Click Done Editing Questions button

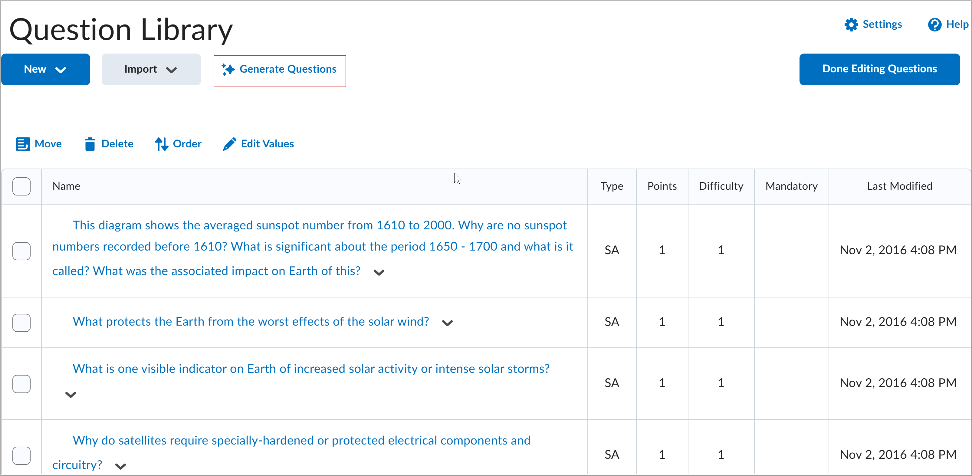[879, 69]
